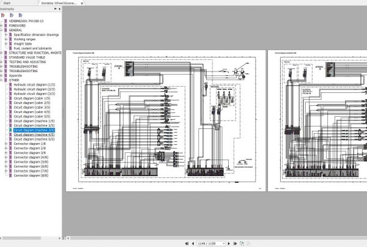
Task: Collapse the Bookmarks panel with the left arrow
Action: click(x=59, y=9)
